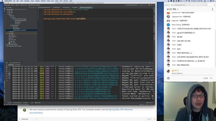Select the static folder in tree
This screenshot has height=121, width=216.
[16, 27]
